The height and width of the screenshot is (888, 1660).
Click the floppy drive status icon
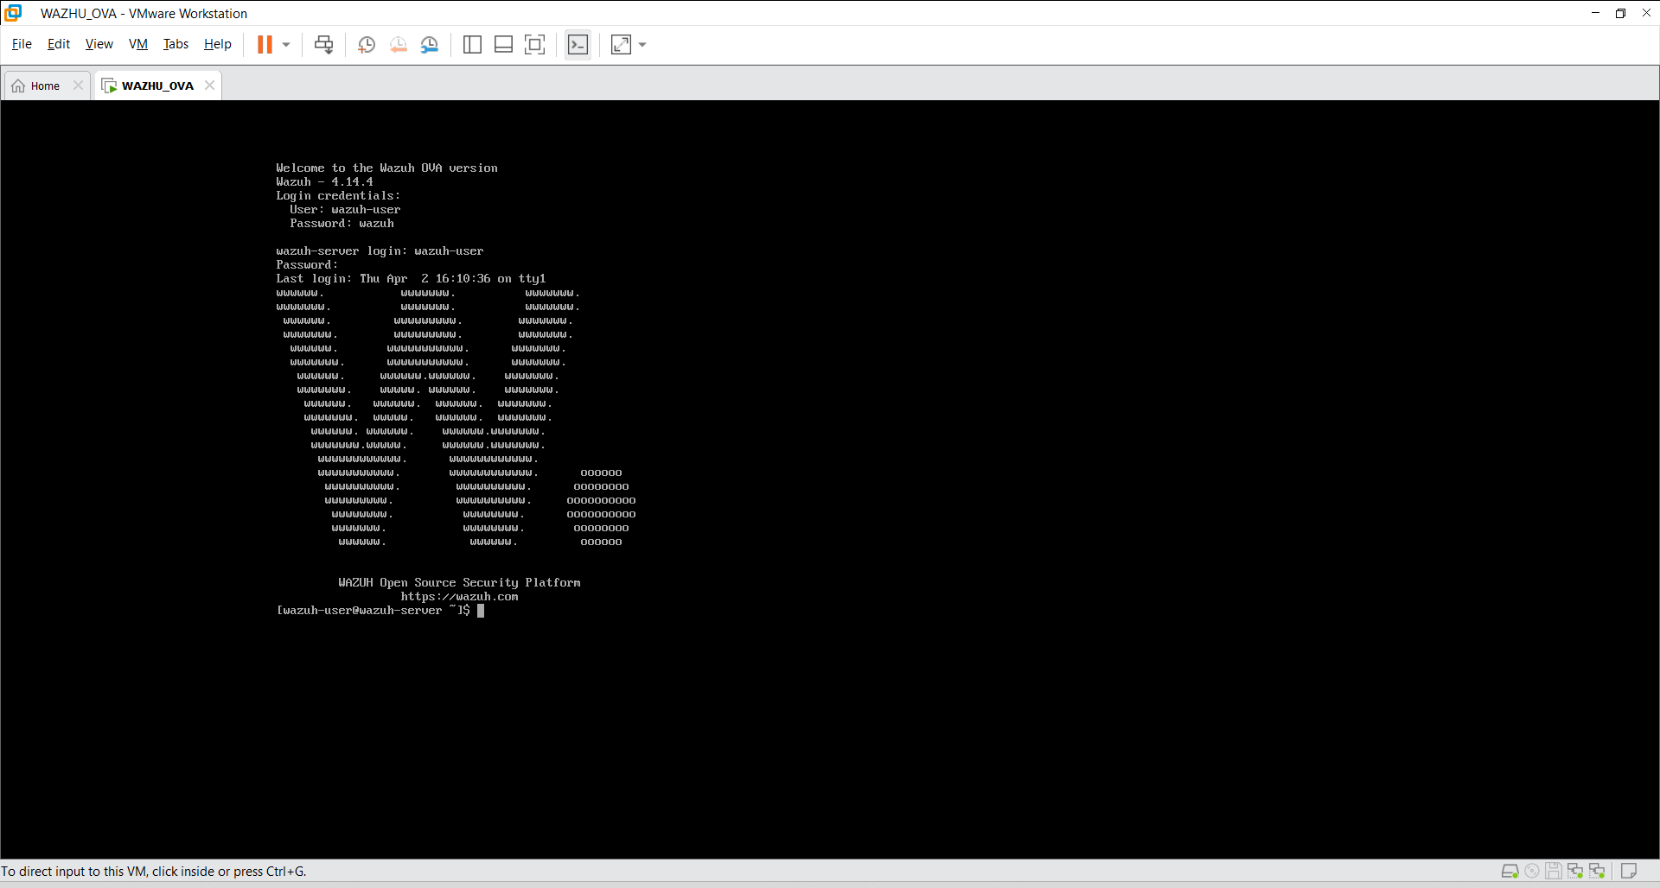pyautogui.click(x=1554, y=871)
